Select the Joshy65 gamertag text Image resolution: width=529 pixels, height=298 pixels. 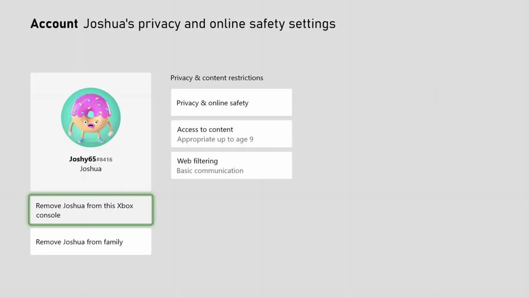[x=82, y=159]
